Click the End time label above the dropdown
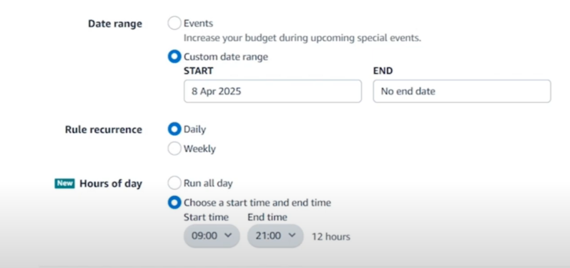The image size is (570, 268). (x=267, y=217)
